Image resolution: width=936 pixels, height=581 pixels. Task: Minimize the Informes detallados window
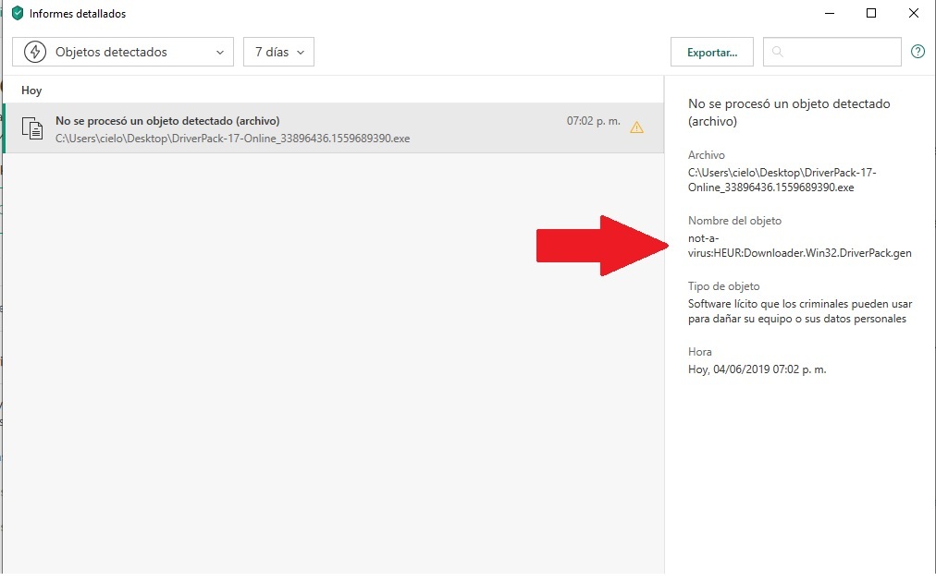click(829, 13)
